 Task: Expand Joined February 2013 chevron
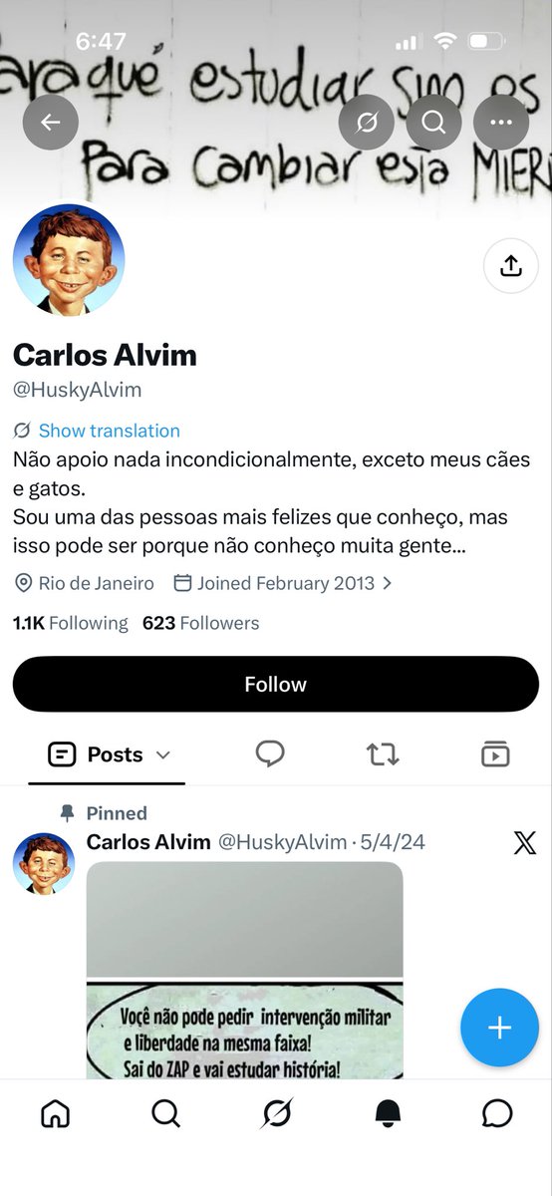tap(388, 583)
